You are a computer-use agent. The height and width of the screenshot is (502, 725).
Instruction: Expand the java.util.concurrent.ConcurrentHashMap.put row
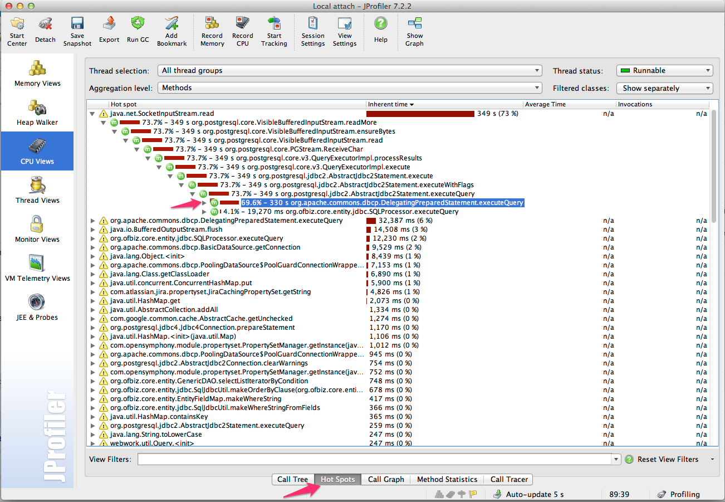pyautogui.click(x=92, y=283)
